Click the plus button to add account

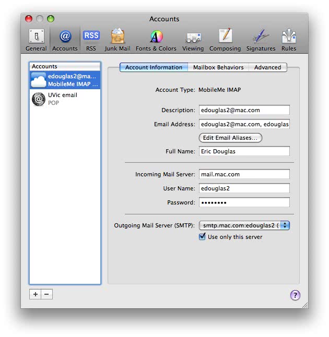pos(36,294)
